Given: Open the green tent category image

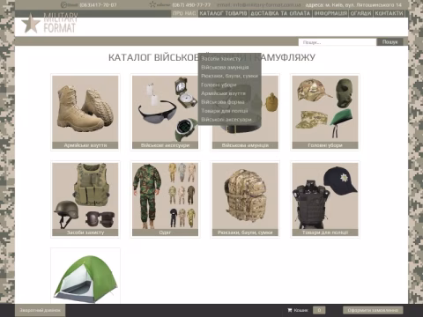Looking at the screenshot, I should (85, 277).
